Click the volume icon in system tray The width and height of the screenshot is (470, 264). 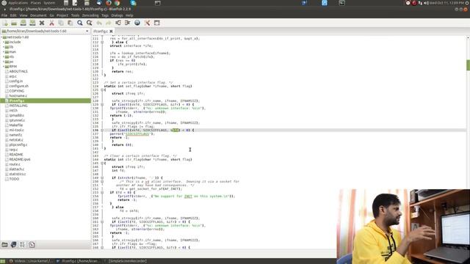(426, 3)
